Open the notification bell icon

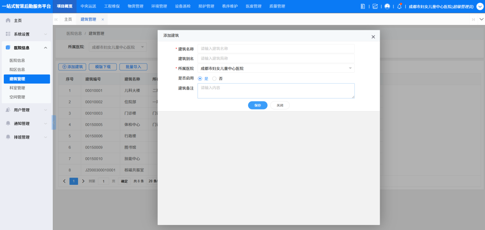point(399,6)
